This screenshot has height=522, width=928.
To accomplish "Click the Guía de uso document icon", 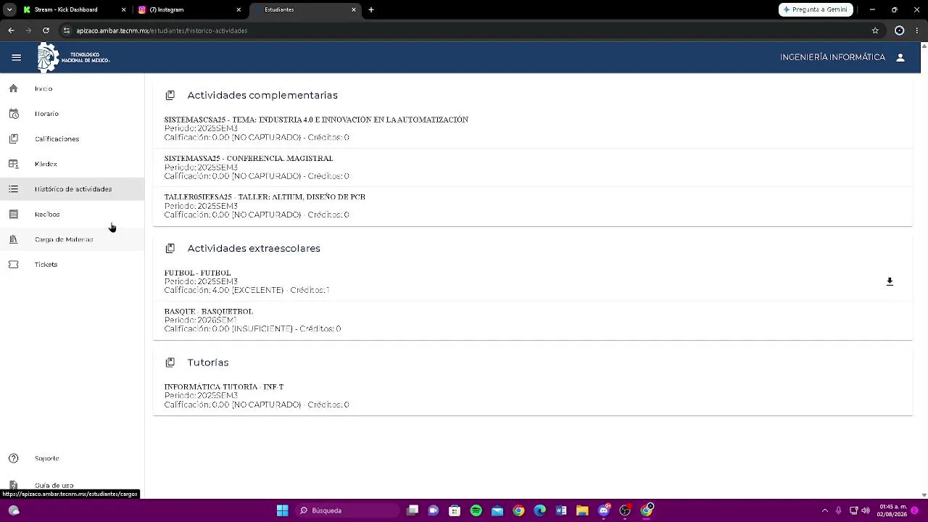I will [13, 485].
